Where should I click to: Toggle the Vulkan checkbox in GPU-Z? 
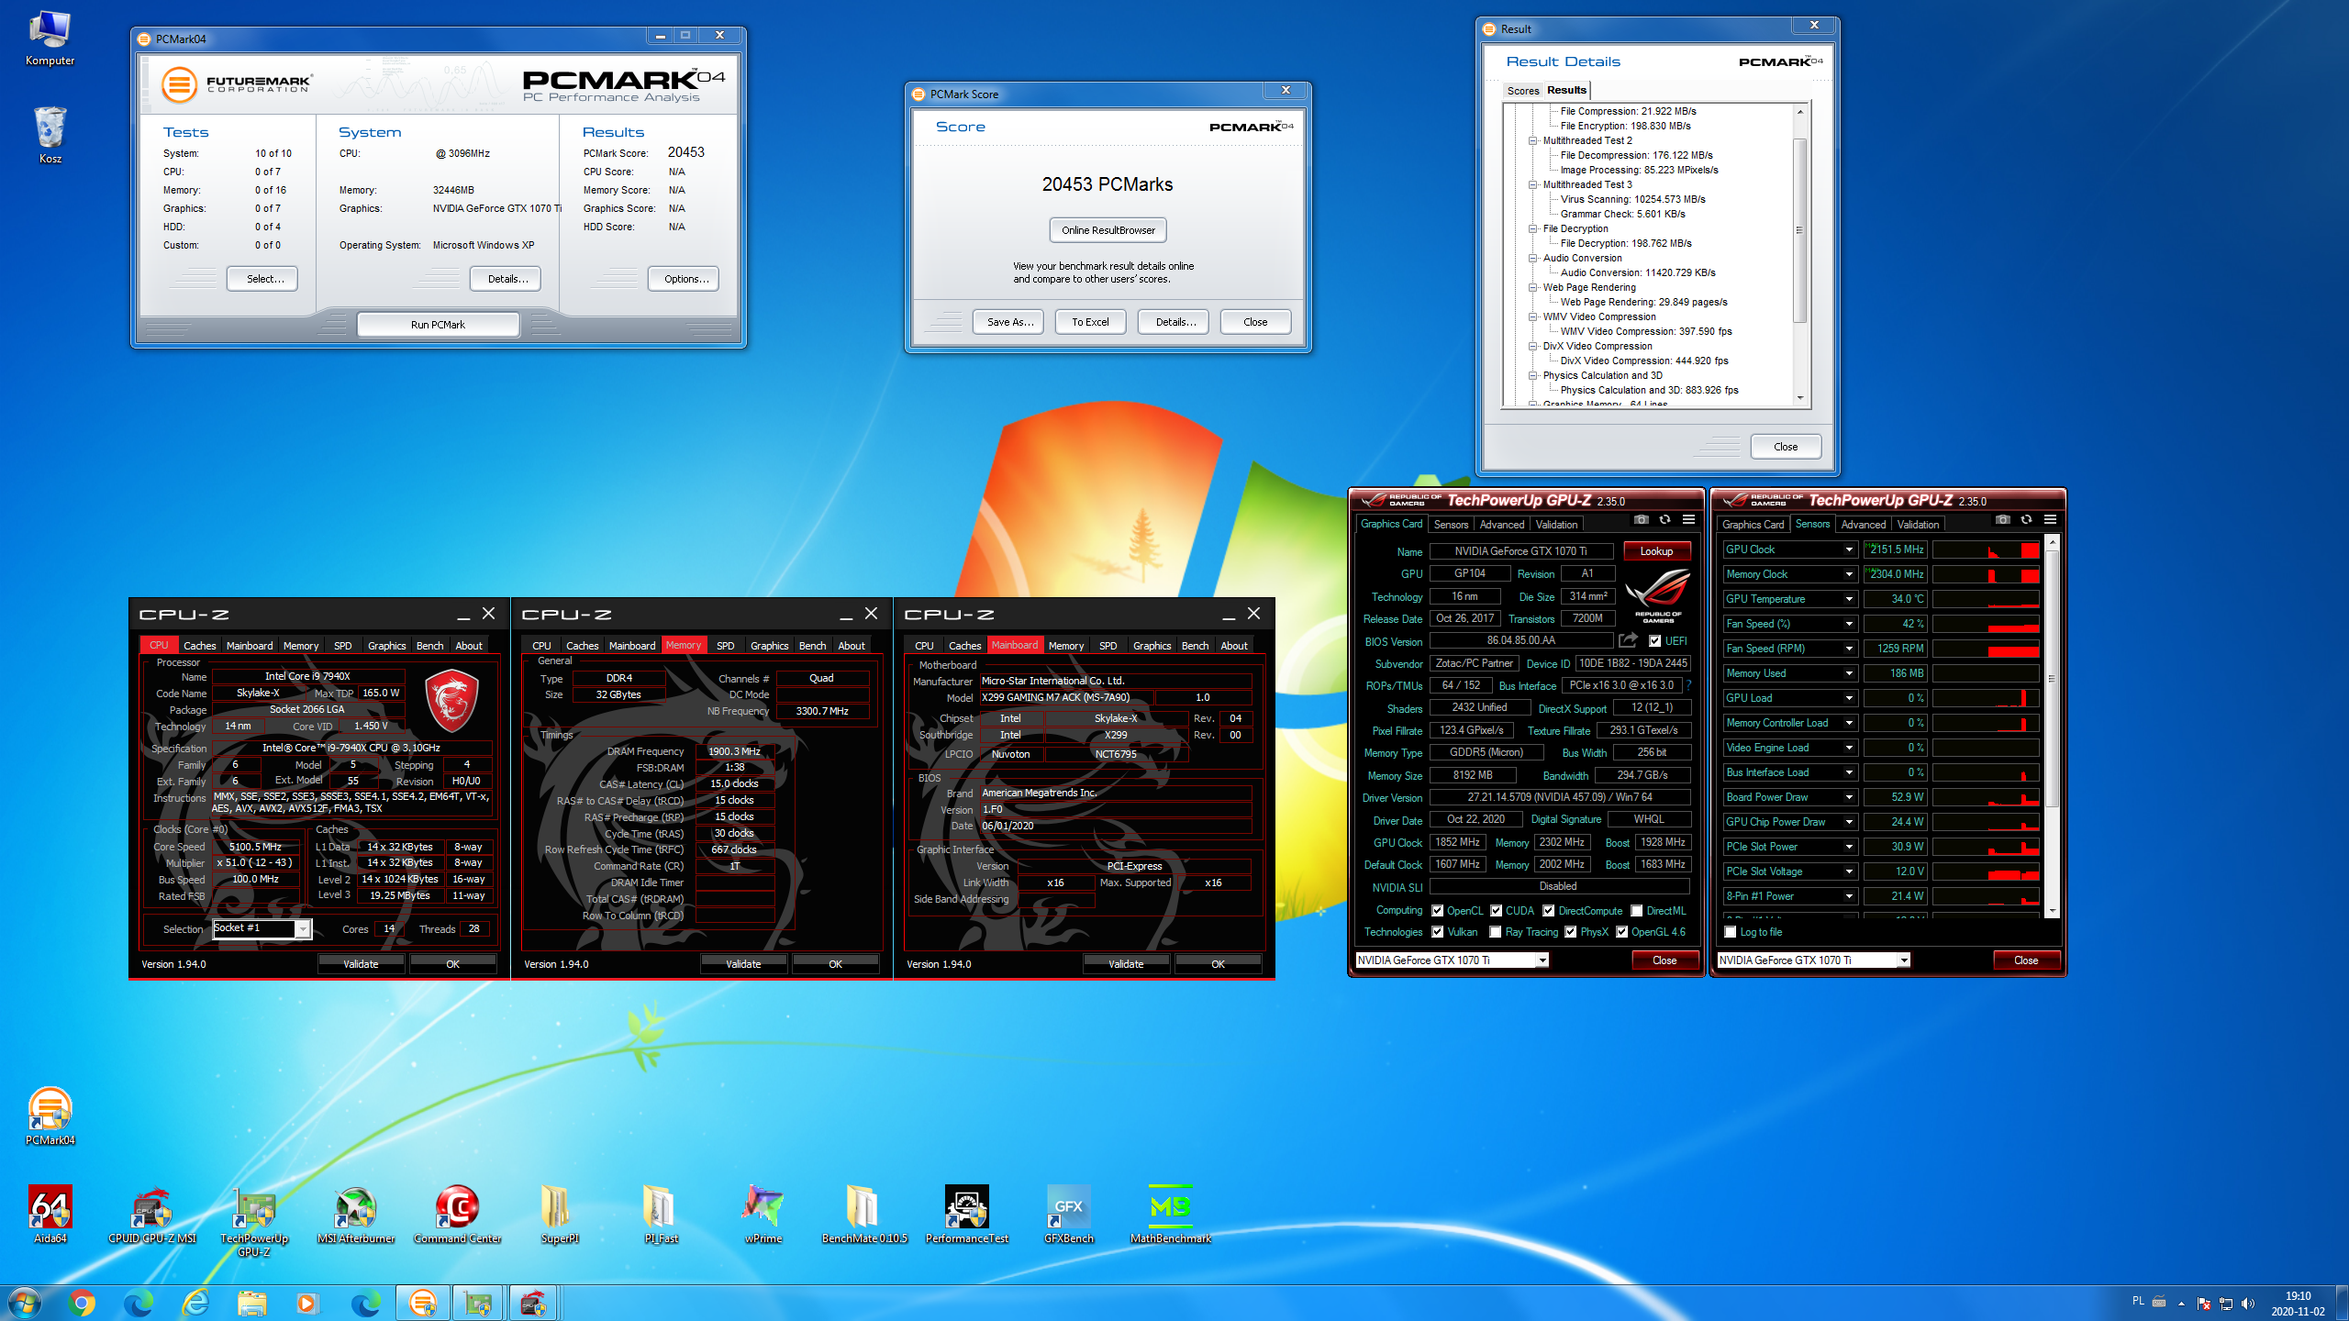point(1437,932)
